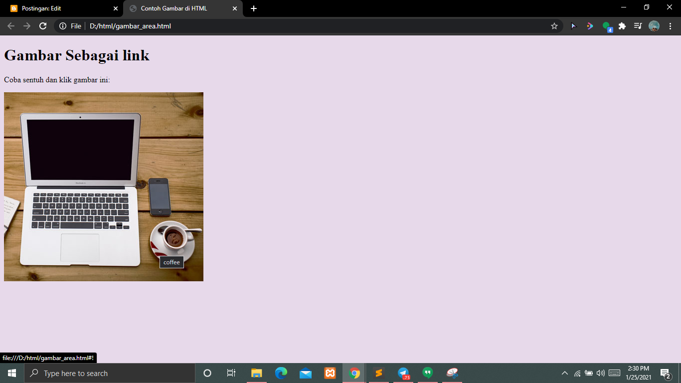Open a new browser tab
This screenshot has width=681, height=383.
pos(254,8)
